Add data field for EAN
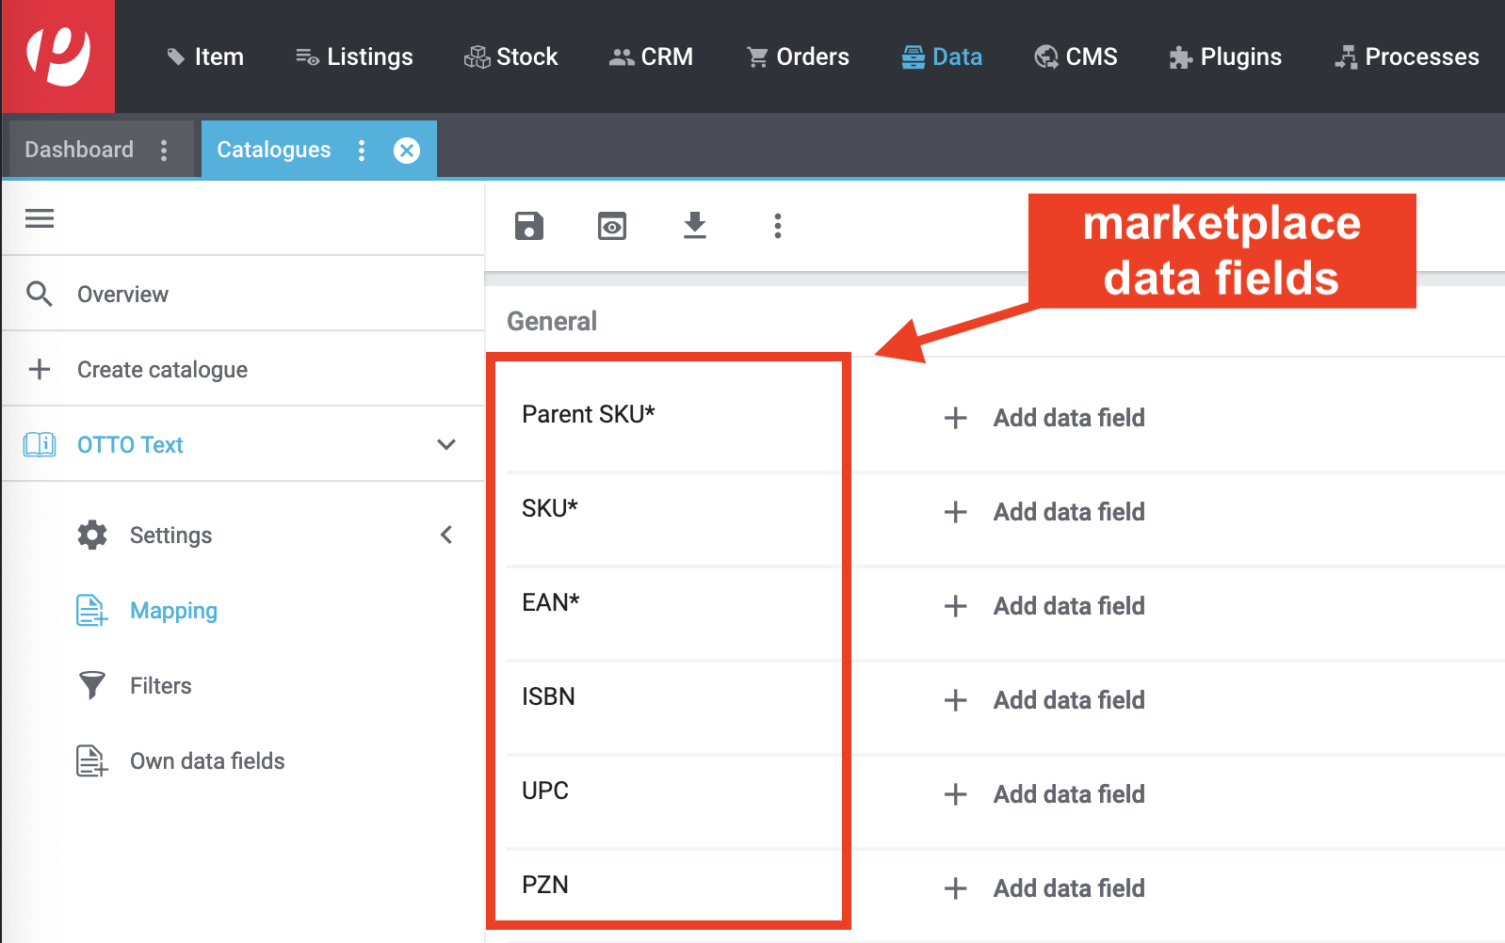 tap(1068, 606)
